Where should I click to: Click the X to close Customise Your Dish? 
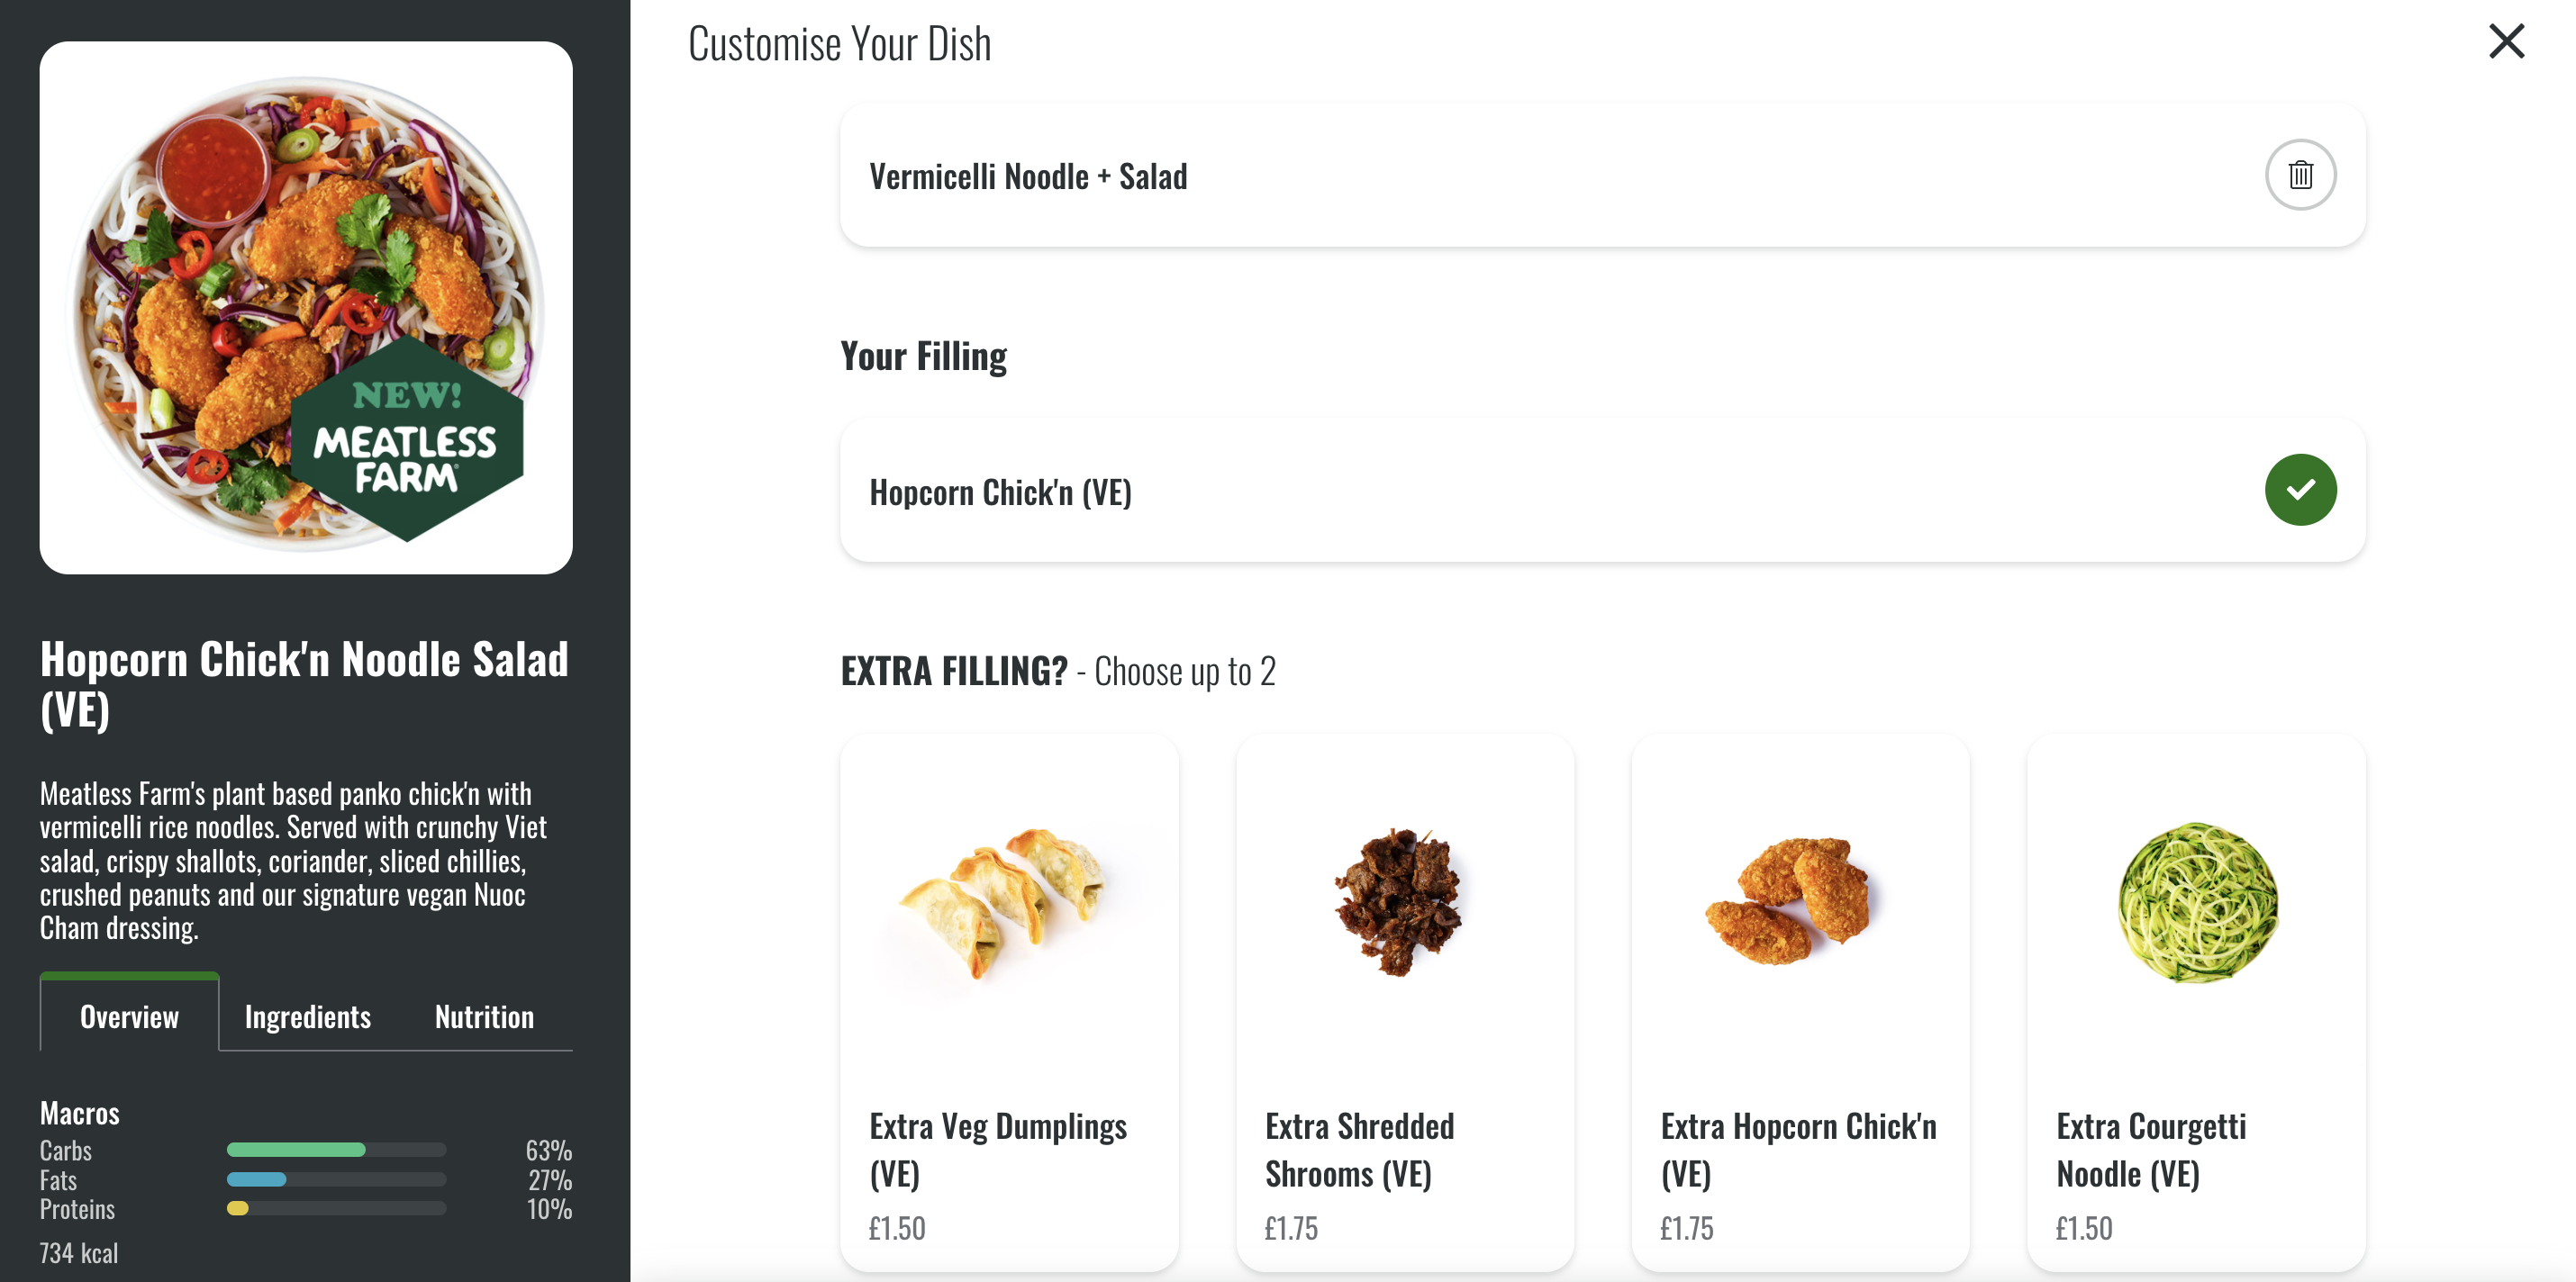2506,41
